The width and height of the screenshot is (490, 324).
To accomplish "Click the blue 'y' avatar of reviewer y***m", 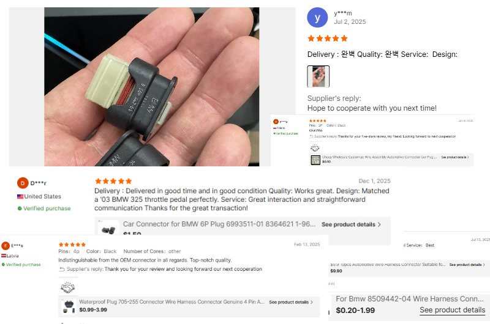I will tap(317, 18).
